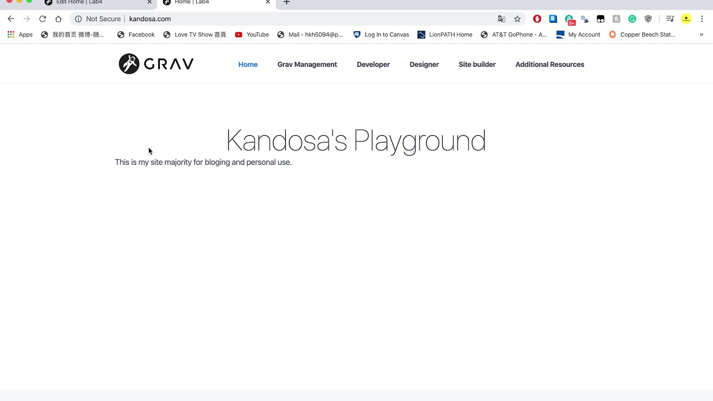Screen dimensions: 713x401
Task: Open a new browser tab with plus
Action: click(286, 2)
